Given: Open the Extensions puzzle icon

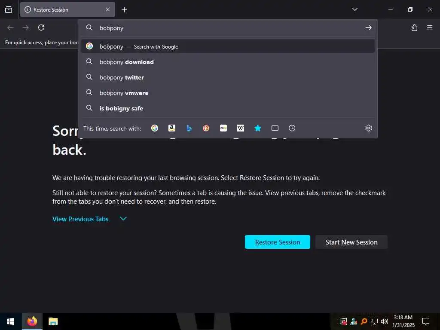Looking at the screenshot, I should pyautogui.click(x=415, y=27).
